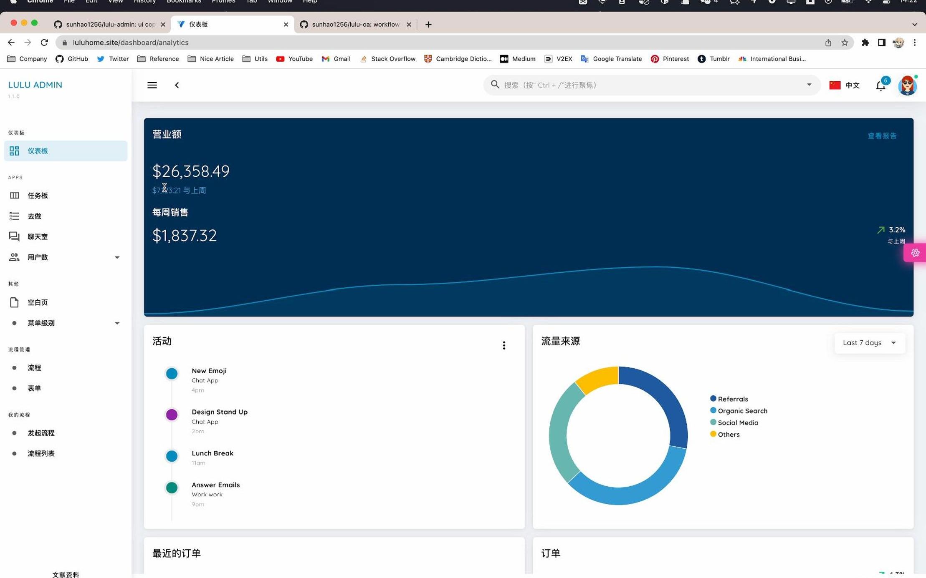Click the back chevron in top bar
926x578 pixels.
click(177, 85)
